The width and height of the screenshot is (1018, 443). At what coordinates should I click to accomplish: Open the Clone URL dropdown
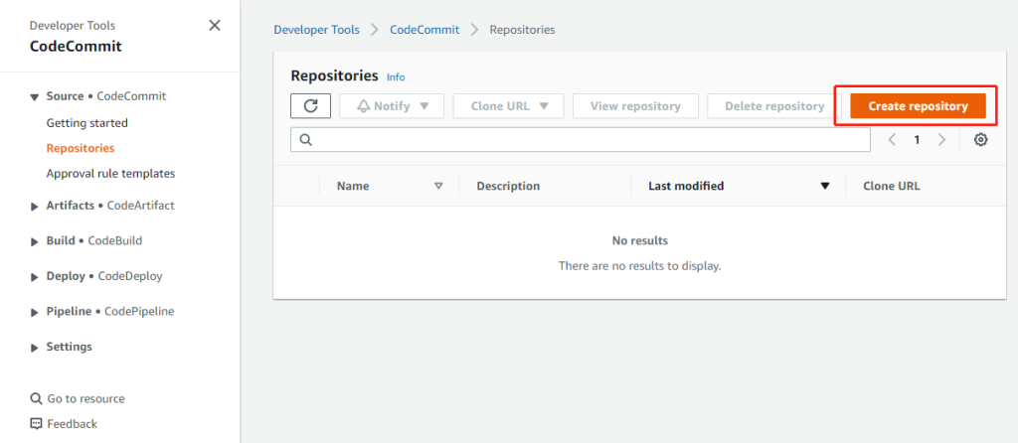(x=508, y=106)
